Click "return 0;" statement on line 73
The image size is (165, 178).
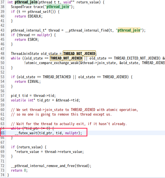pyautogui.click(x=19, y=171)
